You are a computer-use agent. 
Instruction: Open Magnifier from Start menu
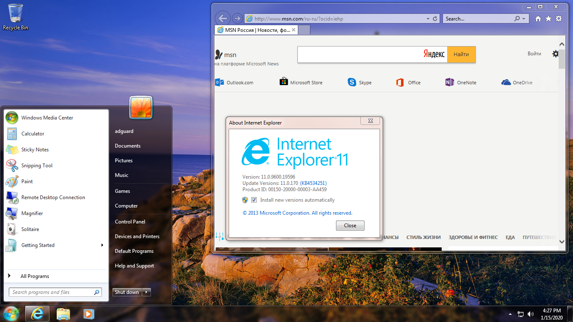[56, 213]
